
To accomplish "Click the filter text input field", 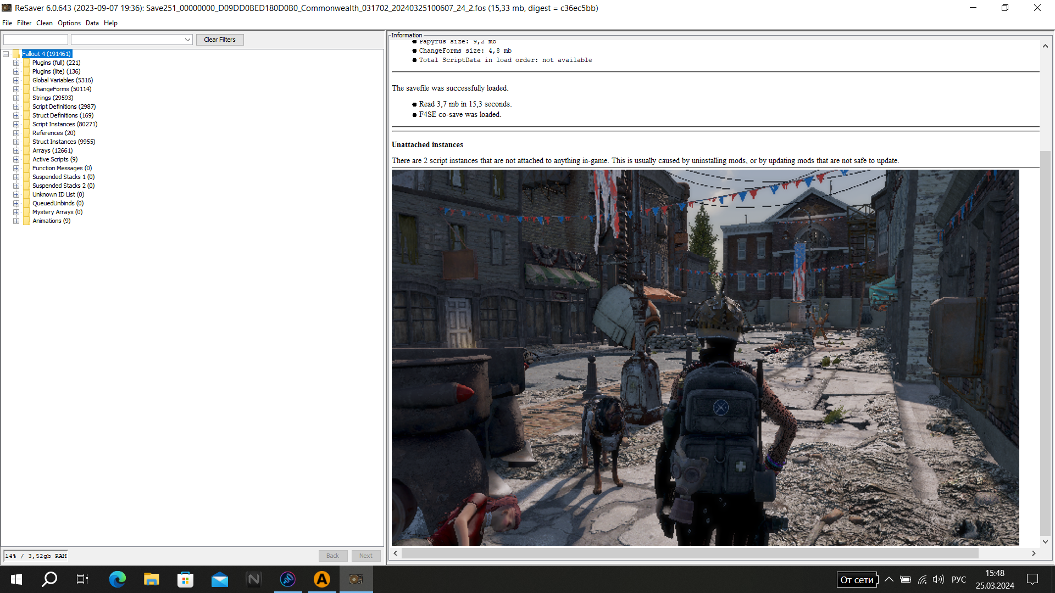I will click(36, 40).
